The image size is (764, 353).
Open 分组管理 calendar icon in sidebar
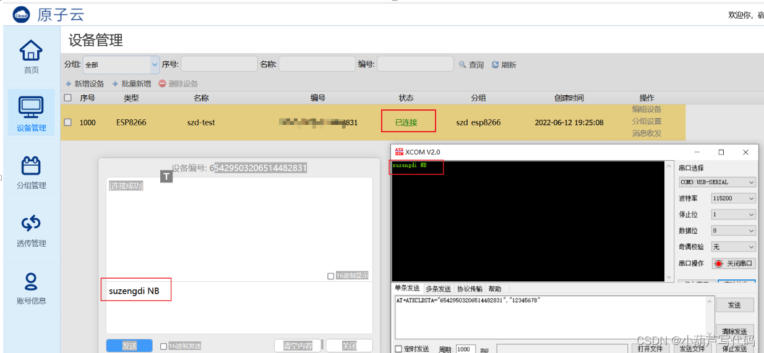tap(31, 166)
